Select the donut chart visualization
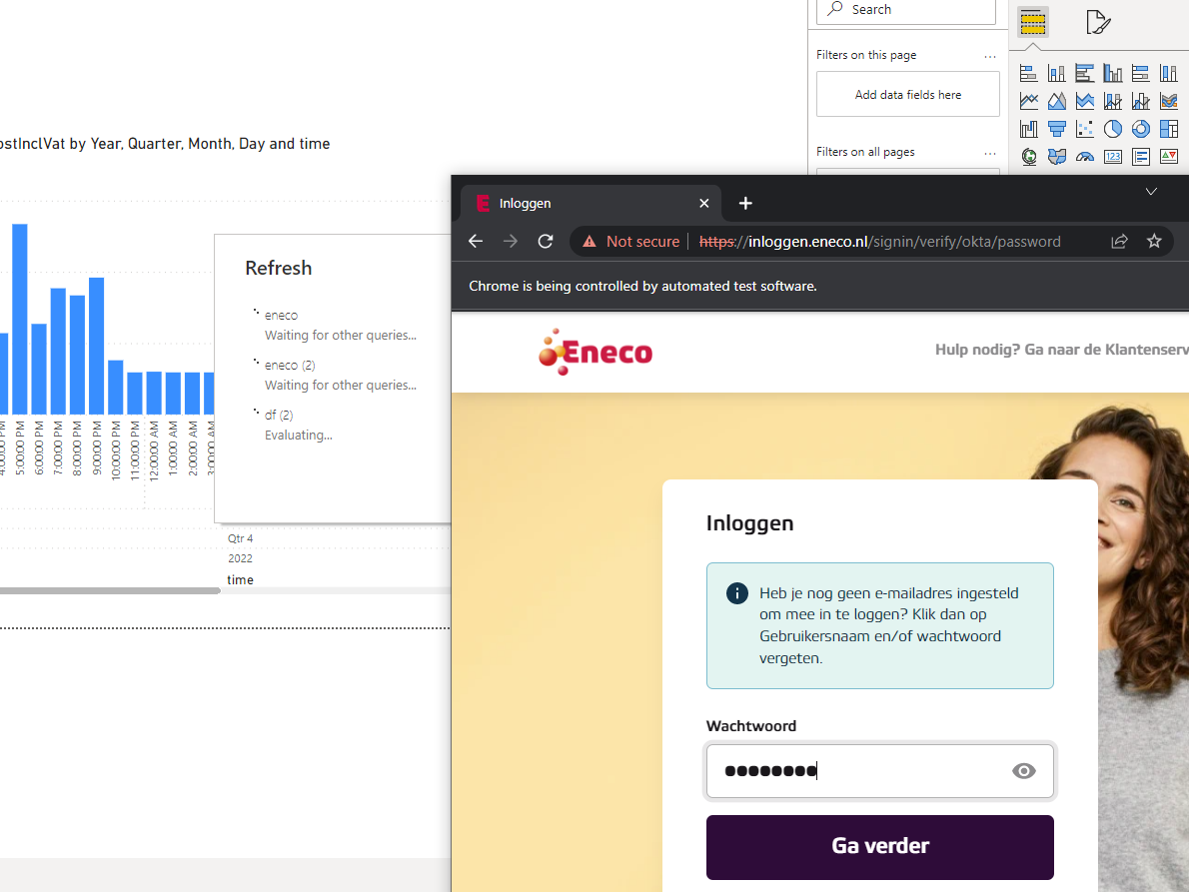 tap(1140, 128)
